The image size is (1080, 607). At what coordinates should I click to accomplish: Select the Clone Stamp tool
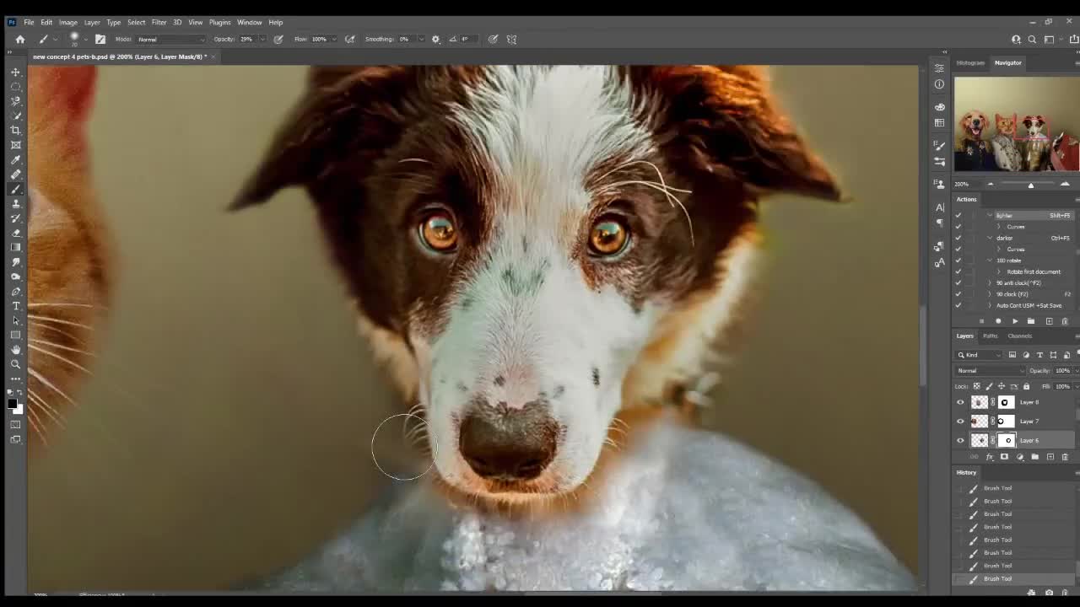click(x=15, y=204)
